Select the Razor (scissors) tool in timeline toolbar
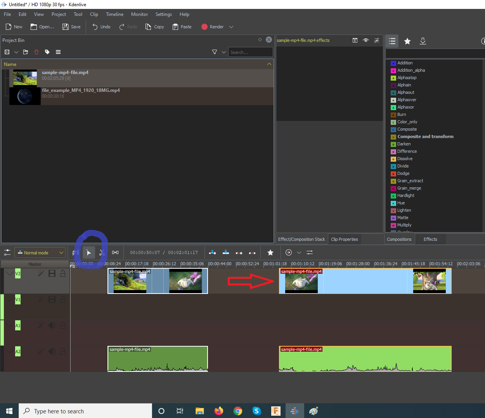Screen dimensions: 485x418 tap(102, 252)
